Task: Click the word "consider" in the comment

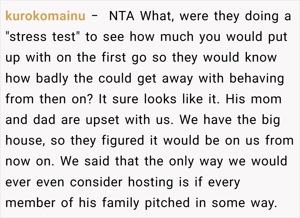Action: click(96, 182)
